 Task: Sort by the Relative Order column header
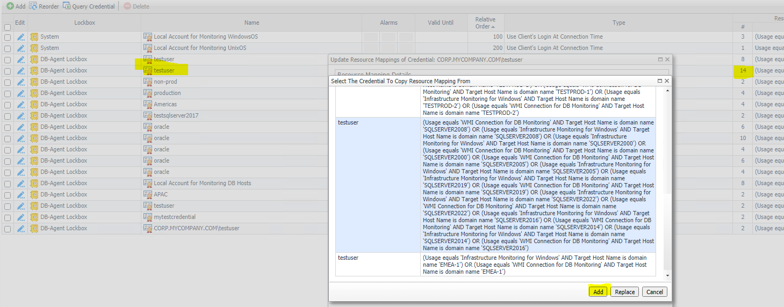485,23
